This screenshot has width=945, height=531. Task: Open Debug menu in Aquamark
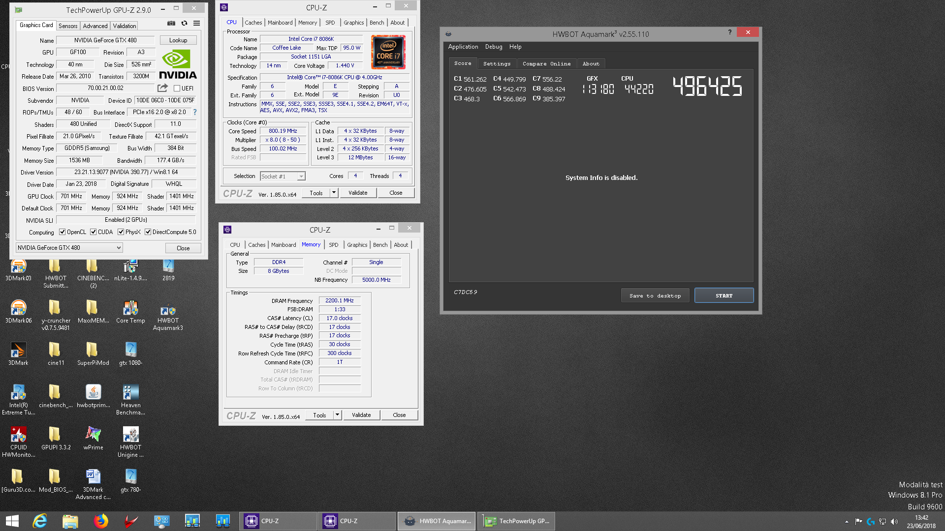[494, 47]
